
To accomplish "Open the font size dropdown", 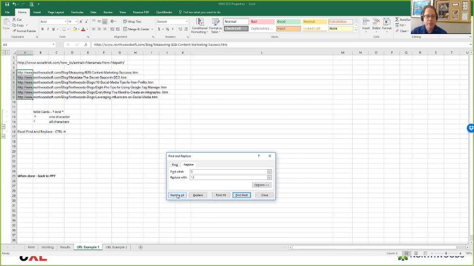I will [76, 22].
